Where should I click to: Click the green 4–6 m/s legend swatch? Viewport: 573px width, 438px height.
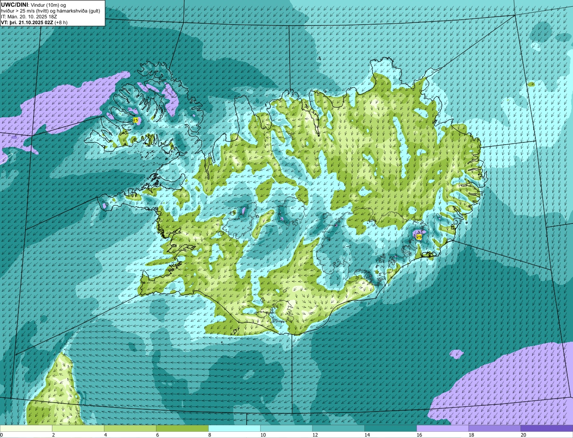[x=131, y=429]
